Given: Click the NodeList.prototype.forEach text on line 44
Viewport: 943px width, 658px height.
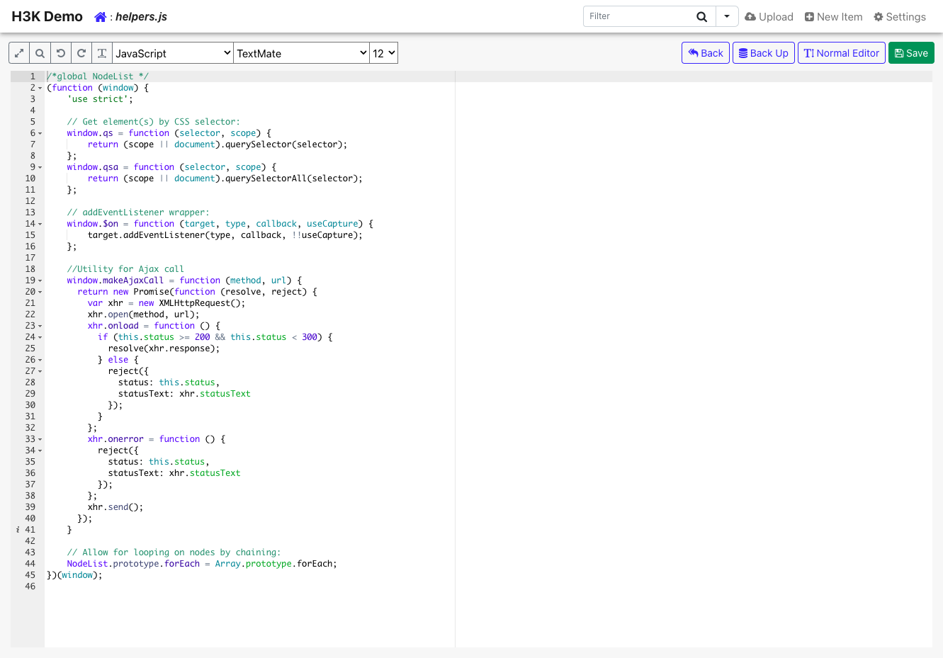Looking at the screenshot, I should tap(133, 564).
